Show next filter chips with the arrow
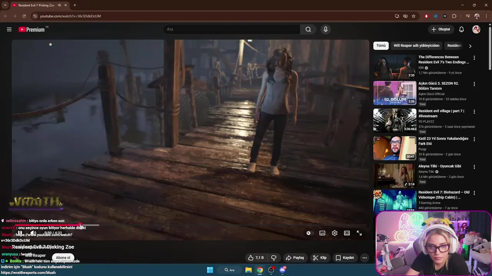 (470, 46)
